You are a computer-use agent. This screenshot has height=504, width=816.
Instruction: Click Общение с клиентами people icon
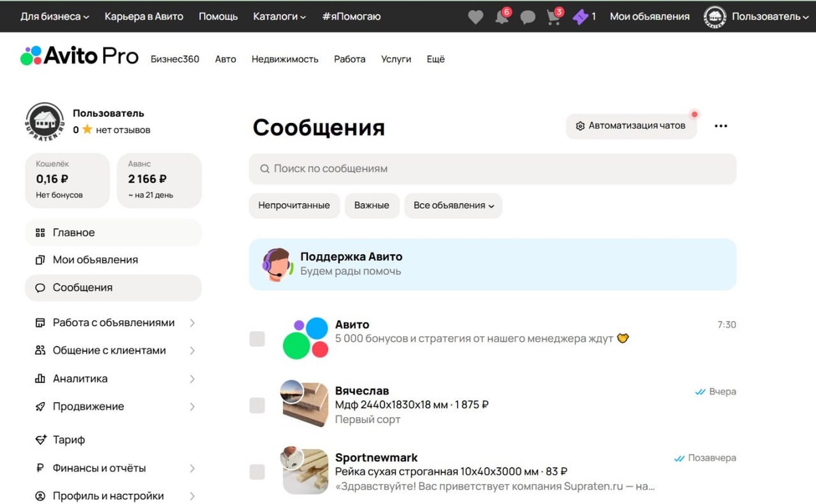(x=40, y=350)
